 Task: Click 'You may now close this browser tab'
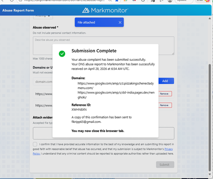[x=98, y=131]
